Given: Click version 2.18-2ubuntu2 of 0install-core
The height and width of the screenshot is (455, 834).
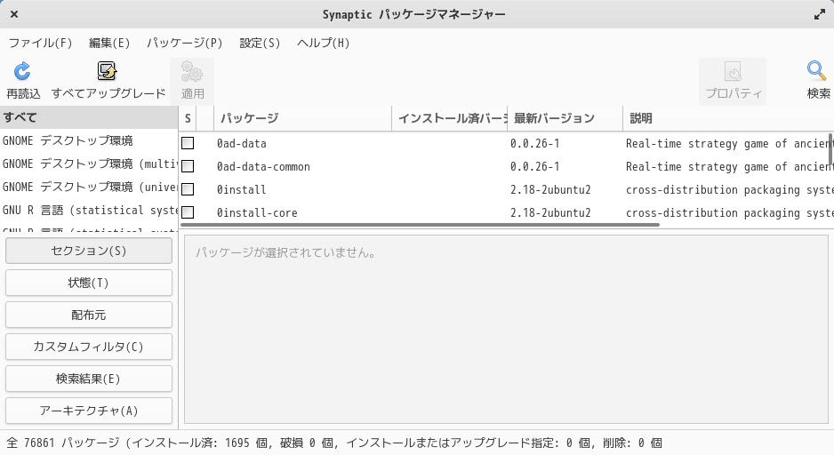Looking at the screenshot, I should [x=550, y=212].
